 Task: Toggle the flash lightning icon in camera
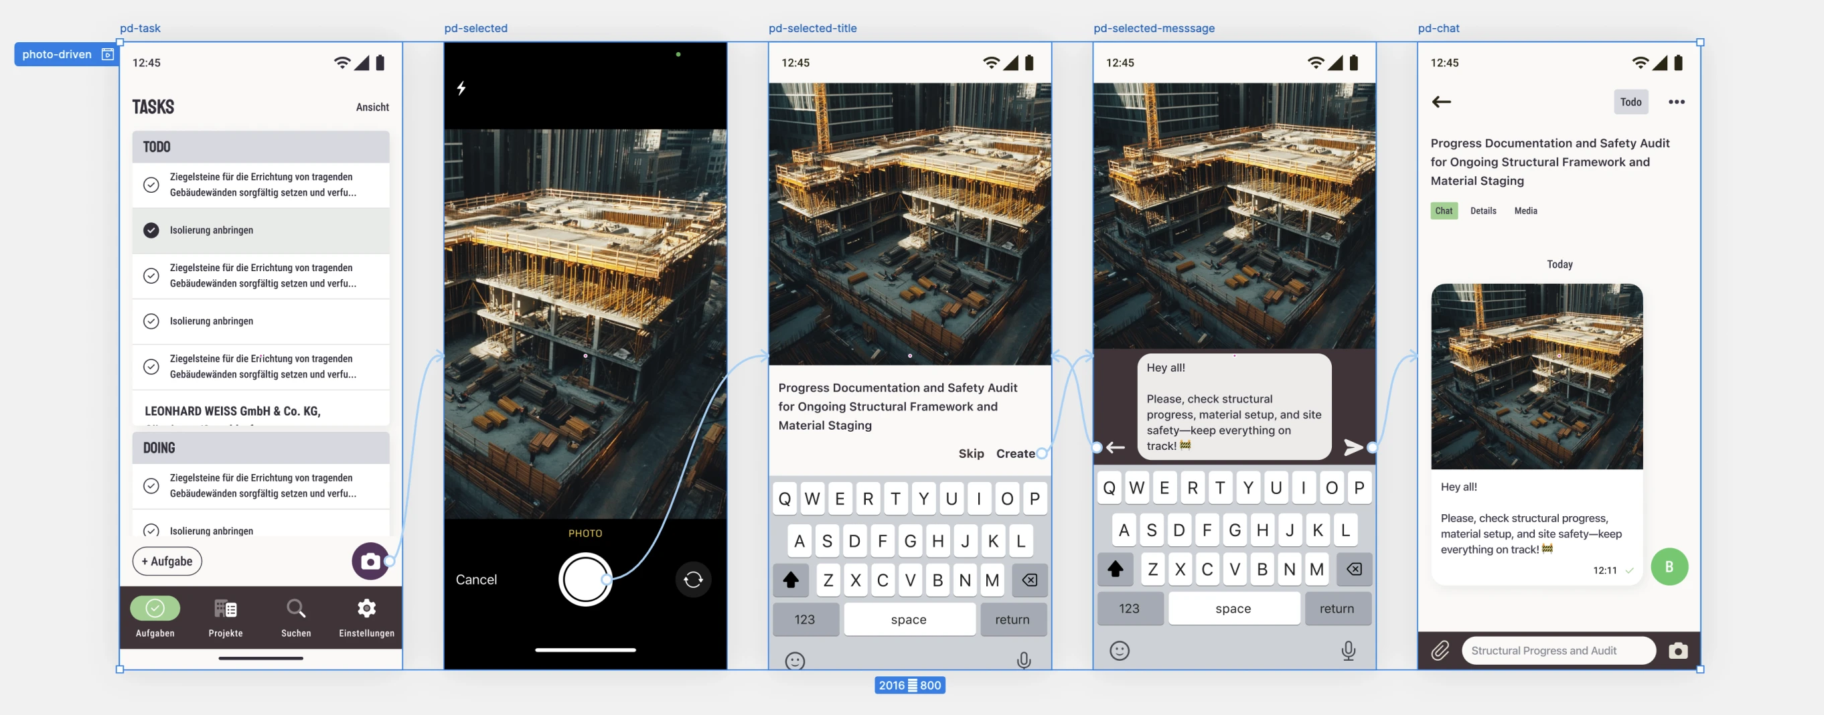[x=461, y=88]
